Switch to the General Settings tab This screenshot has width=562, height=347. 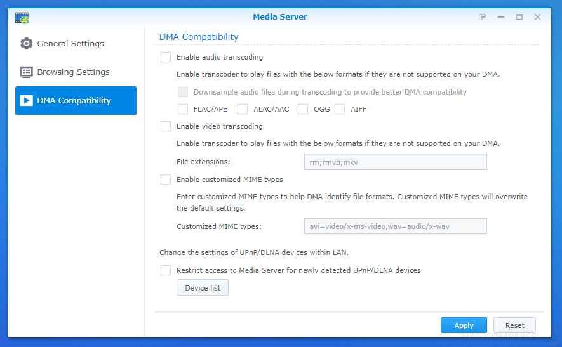76,43
